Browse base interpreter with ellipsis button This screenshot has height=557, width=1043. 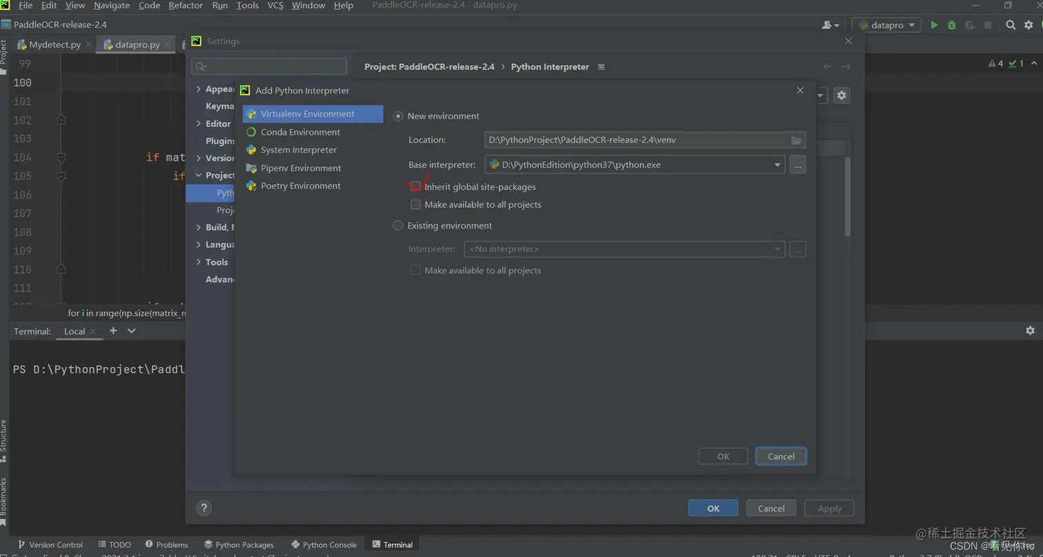(x=797, y=165)
